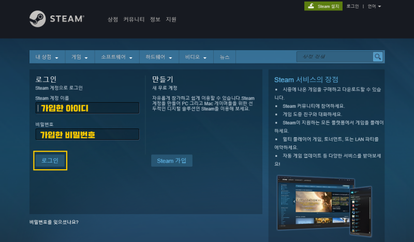Expand the 게임 dropdown tab
414x242 pixels.
(x=80, y=57)
